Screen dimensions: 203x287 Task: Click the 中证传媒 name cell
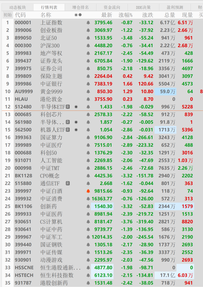(x=51, y=252)
